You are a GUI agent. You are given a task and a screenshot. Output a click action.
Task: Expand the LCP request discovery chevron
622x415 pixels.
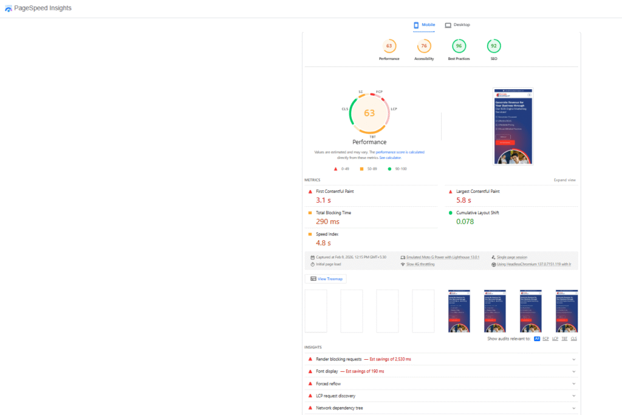coord(574,396)
